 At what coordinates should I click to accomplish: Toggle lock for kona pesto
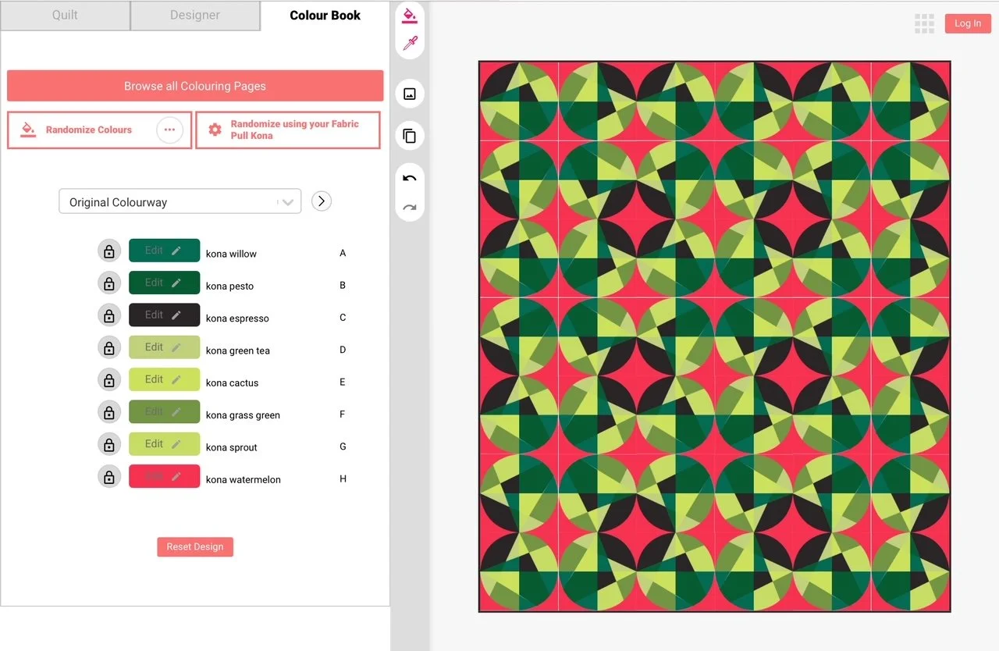point(109,283)
